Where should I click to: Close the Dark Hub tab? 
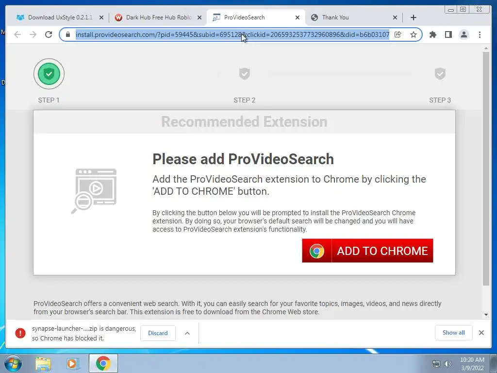(199, 17)
